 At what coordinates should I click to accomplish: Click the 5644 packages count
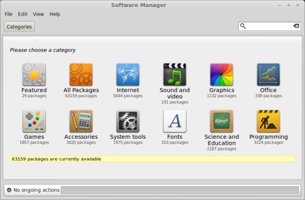pyautogui.click(x=128, y=96)
